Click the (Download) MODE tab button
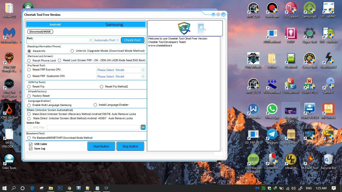Screen dimensions: 342x192 [40, 32]
